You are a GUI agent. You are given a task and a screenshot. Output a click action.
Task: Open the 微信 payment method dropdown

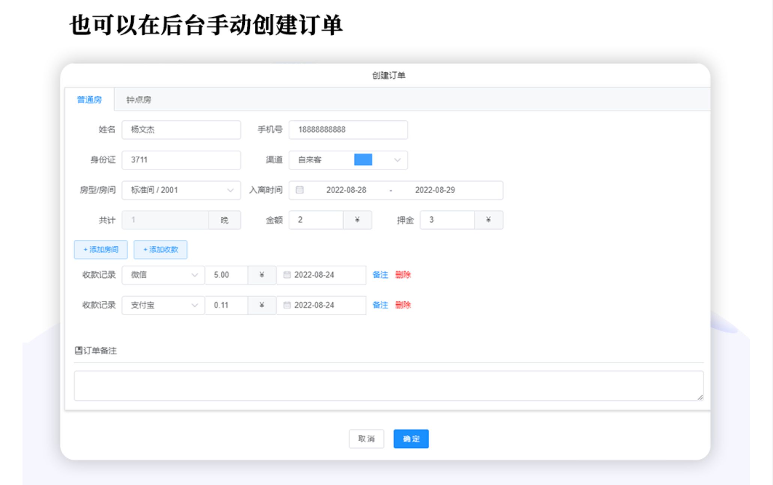(163, 275)
